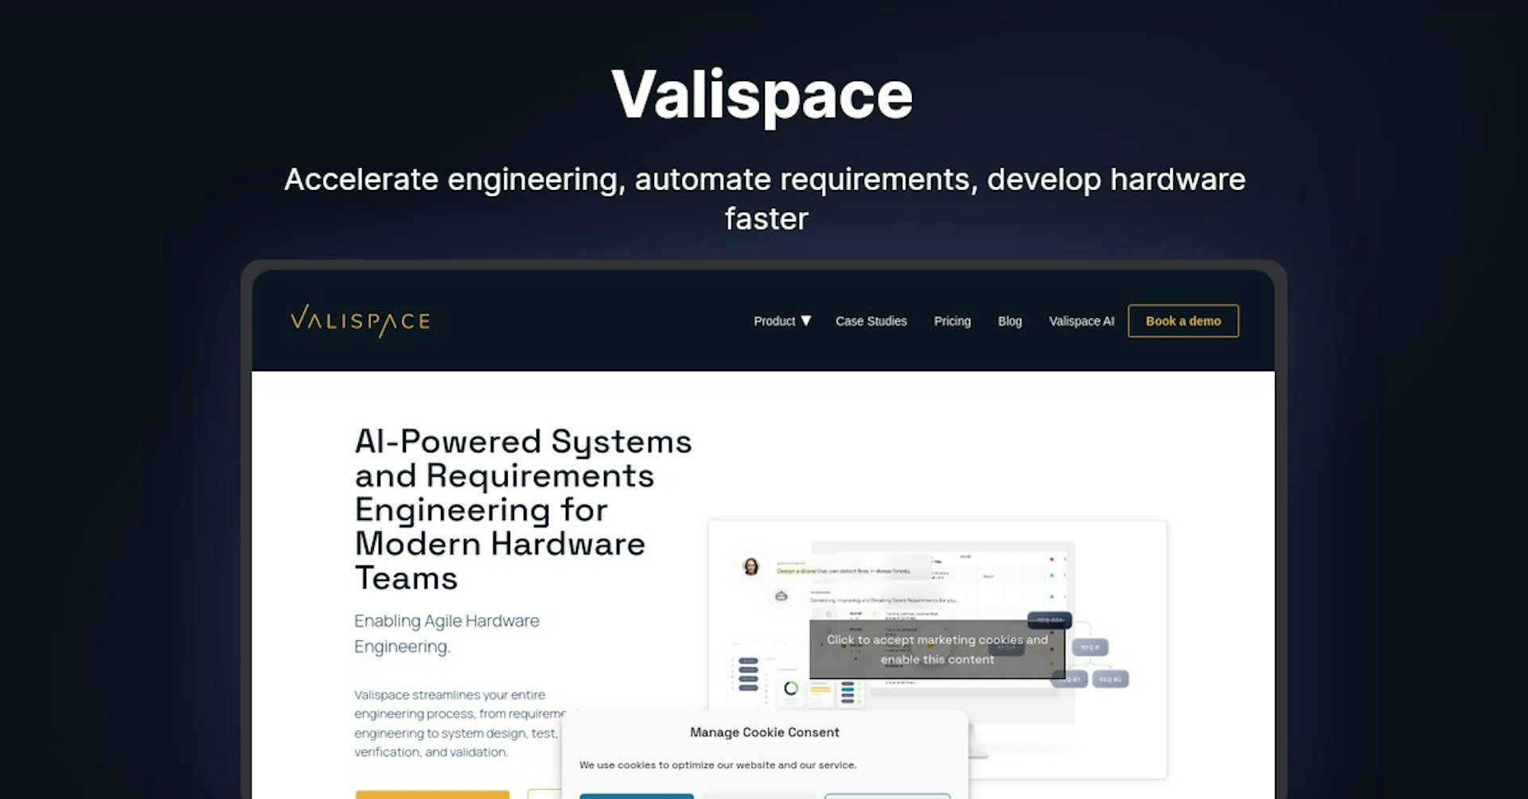Click 'AI-Powered Systems and Requirements' headline
This screenshot has height=799, width=1528.
coord(523,510)
